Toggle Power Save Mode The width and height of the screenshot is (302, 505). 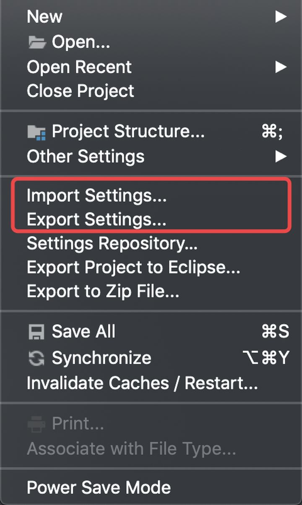point(99,487)
